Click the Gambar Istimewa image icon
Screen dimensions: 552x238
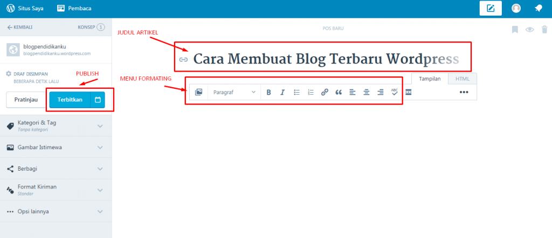tap(10, 148)
